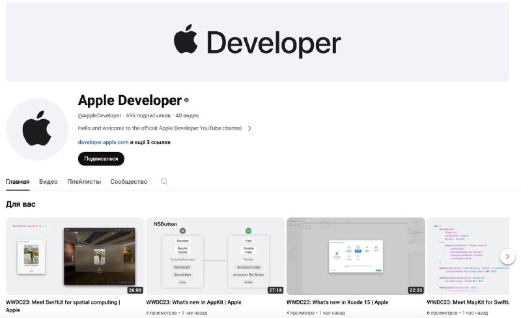The image size is (521, 318).
Task: Select the Главная tab
Action: [18, 182]
